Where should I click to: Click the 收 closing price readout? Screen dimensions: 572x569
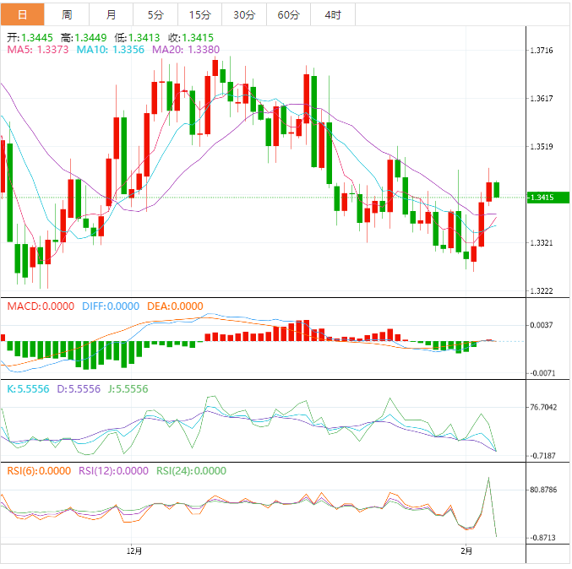tap(190, 37)
